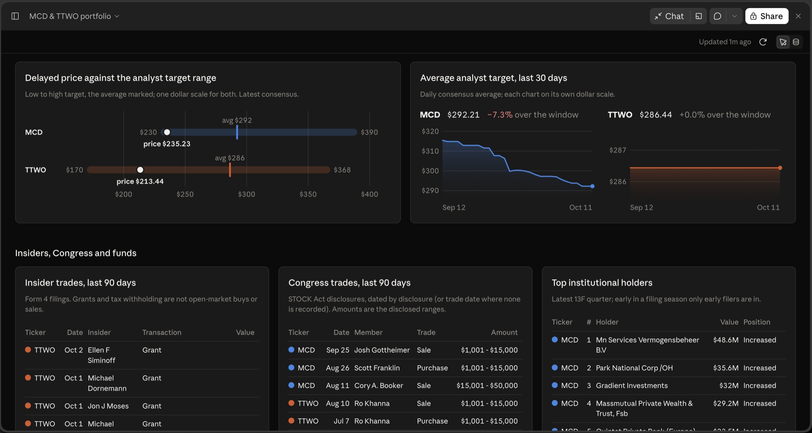Collapse to Chat view
812x433 pixels.
[669, 16]
